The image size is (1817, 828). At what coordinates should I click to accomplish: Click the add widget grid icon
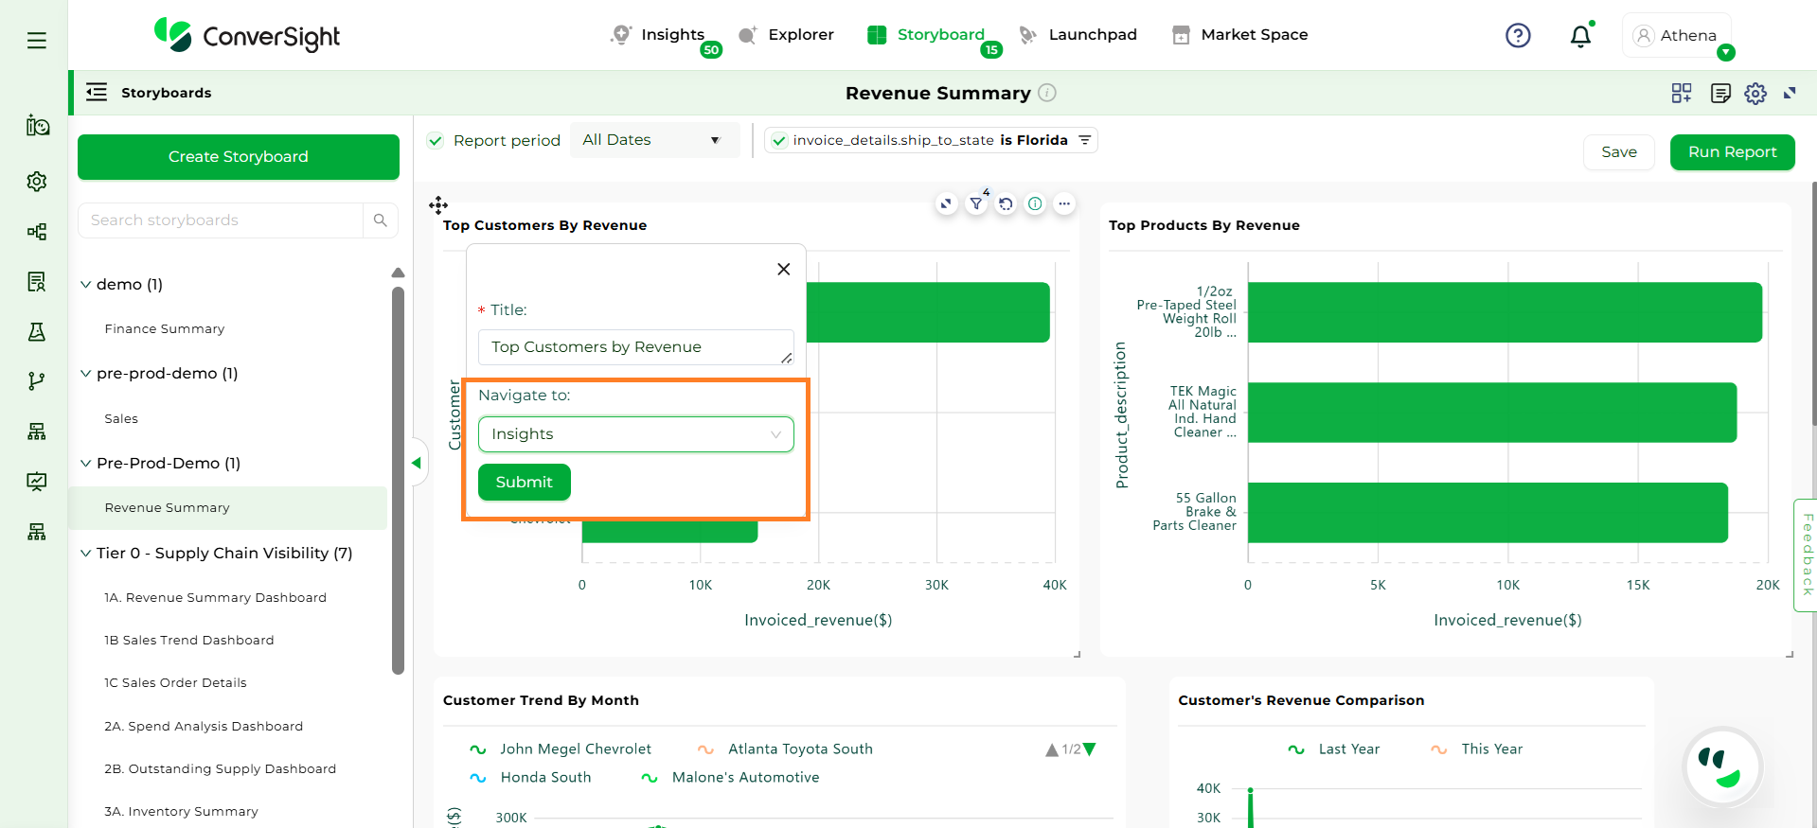[x=1682, y=93]
